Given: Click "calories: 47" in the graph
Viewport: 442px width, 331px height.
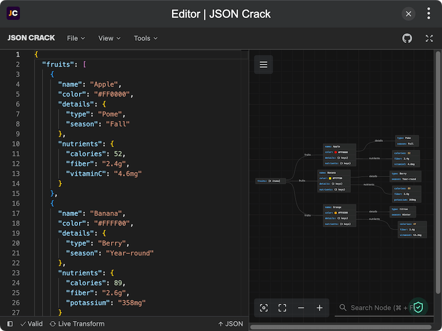Looking at the screenshot, I should 412,224.
